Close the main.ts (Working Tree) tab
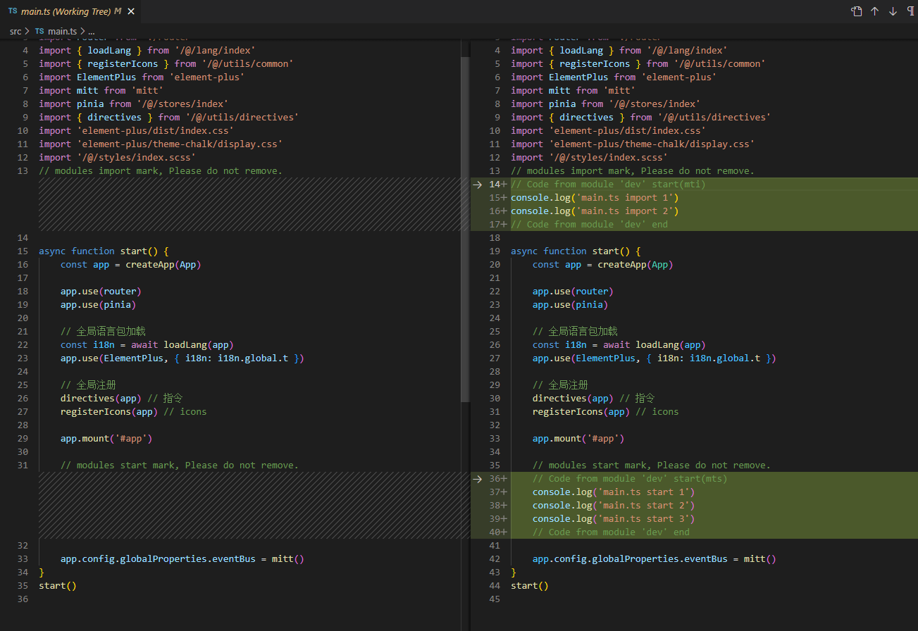 tap(130, 11)
